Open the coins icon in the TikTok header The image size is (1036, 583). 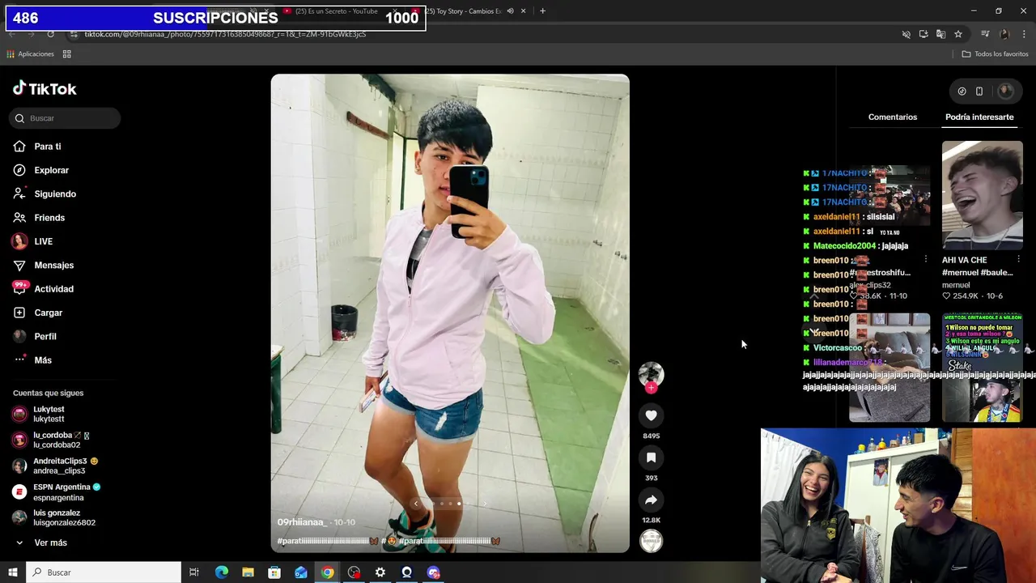(962, 91)
